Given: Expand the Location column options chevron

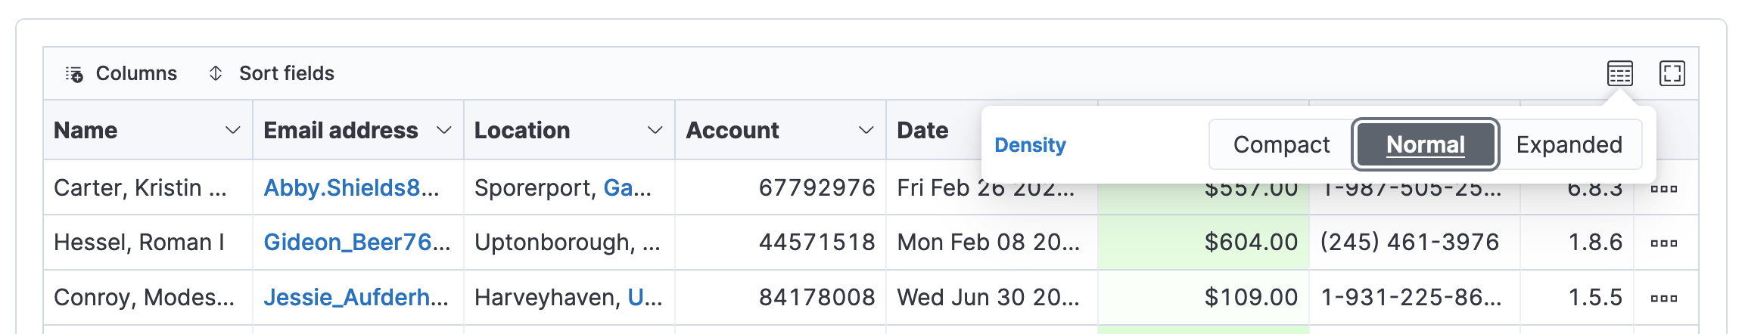Looking at the screenshot, I should pos(655,130).
